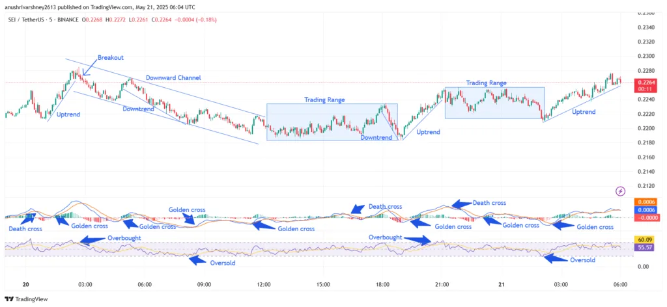Click the purple lightning bolt icon

click(621, 191)
